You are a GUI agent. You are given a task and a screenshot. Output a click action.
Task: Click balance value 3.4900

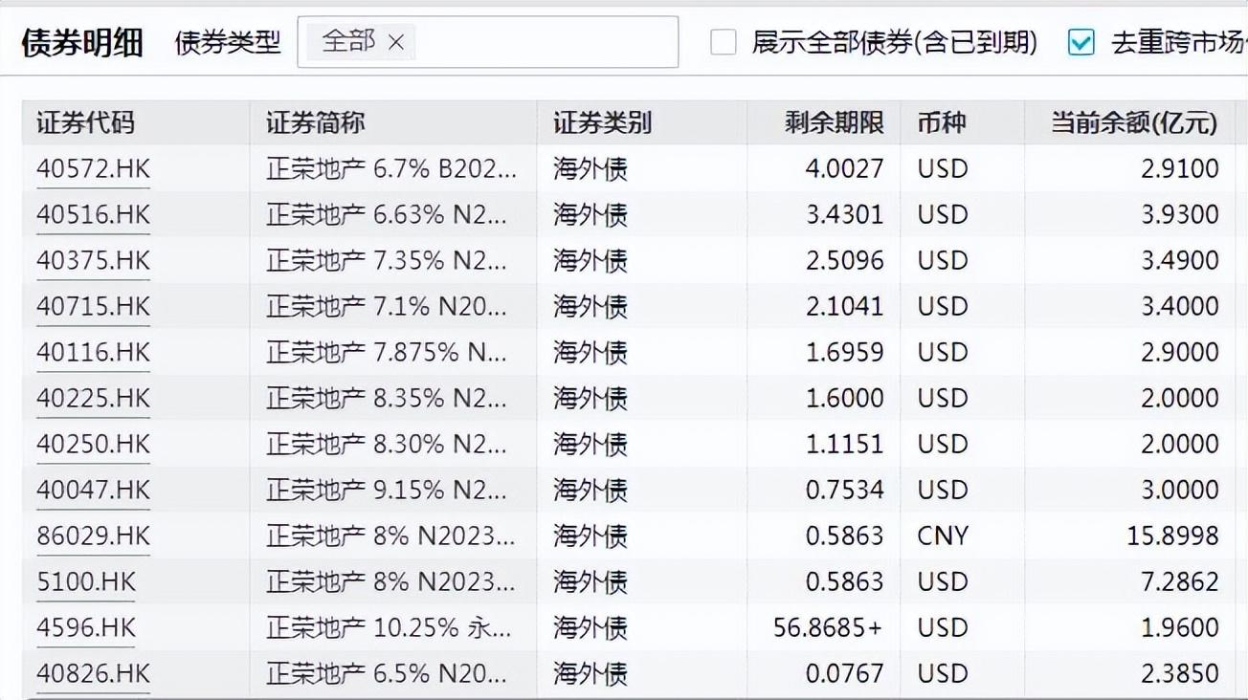click(x=1180, y=261)
